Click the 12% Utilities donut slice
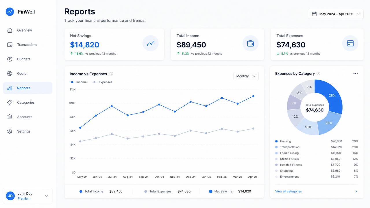Image resolution: width=370 pixels, height=208 pixels. point(295,117)
